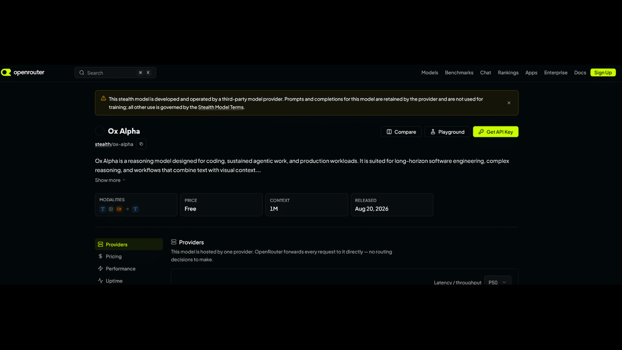The height and width of the screenshot is (350, 622).
Task: Dismiss the stealth model warning banner
Action: pos(509,103)
